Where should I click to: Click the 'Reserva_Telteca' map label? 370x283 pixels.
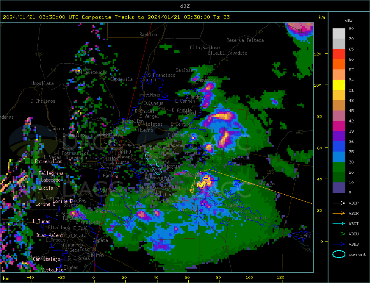pyautogui.click(x=245, y=40)
